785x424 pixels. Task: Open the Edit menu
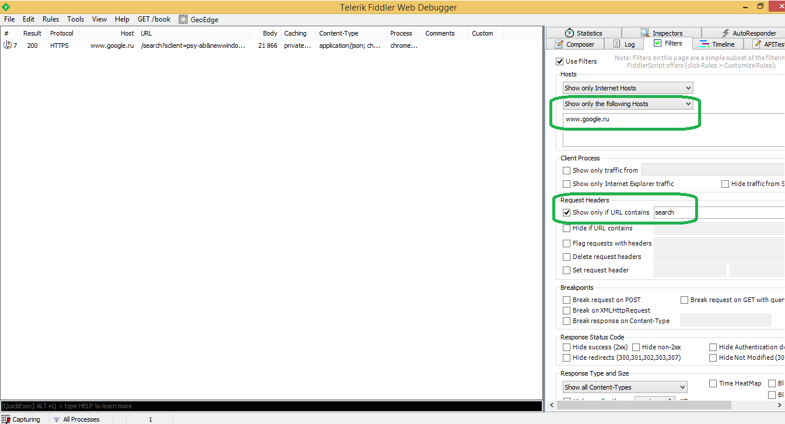coord(29,19)
